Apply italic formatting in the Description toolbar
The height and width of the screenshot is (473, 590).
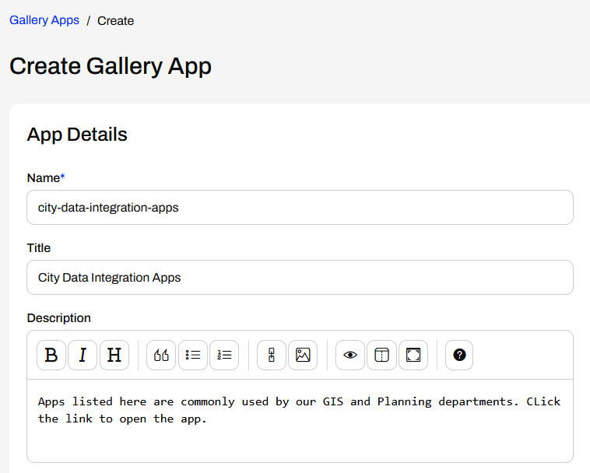83,356
